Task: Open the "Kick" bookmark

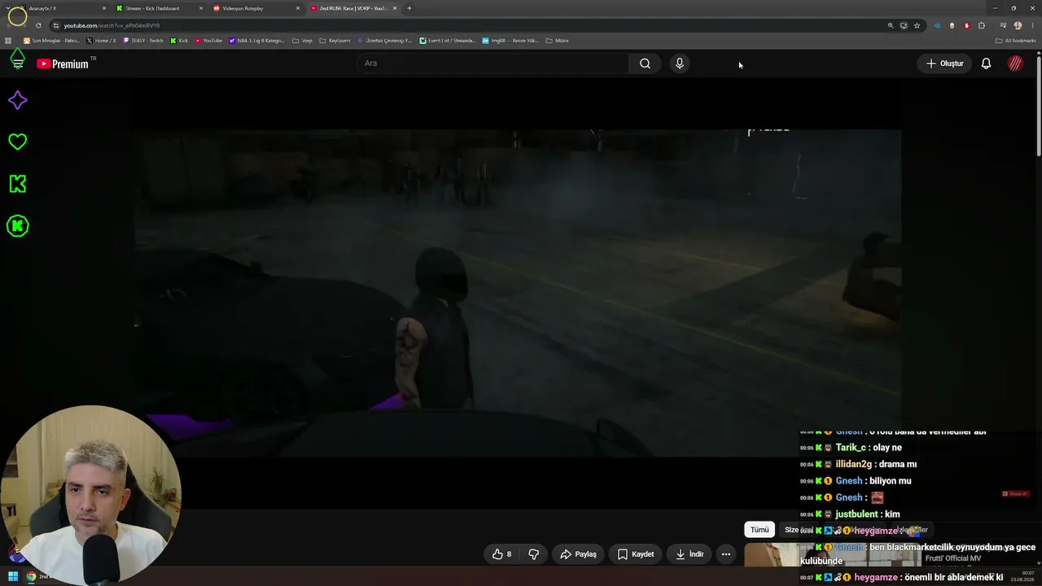Action: 179,41
